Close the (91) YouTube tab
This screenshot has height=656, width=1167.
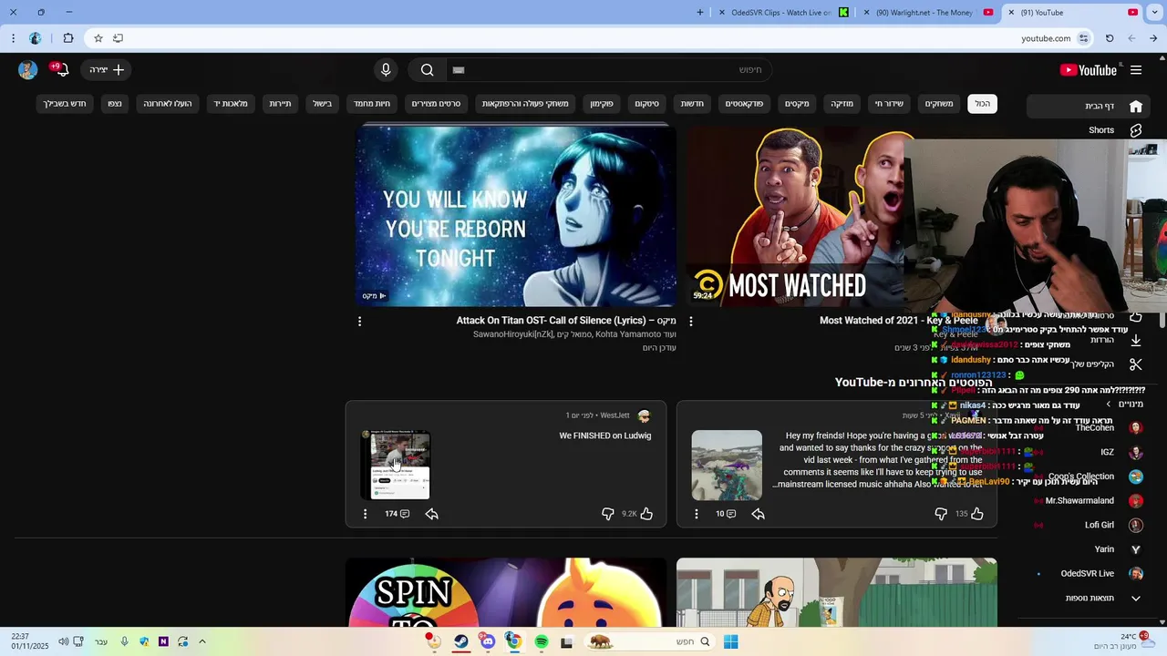click(x=1011, y=13)
